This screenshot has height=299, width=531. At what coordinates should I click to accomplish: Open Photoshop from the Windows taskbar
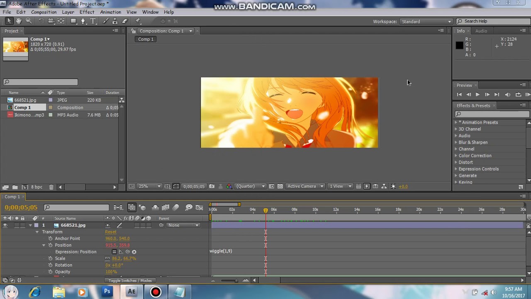click(x=107, y=292)
